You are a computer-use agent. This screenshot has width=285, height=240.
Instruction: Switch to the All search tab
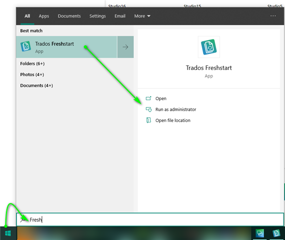[27, 16]
